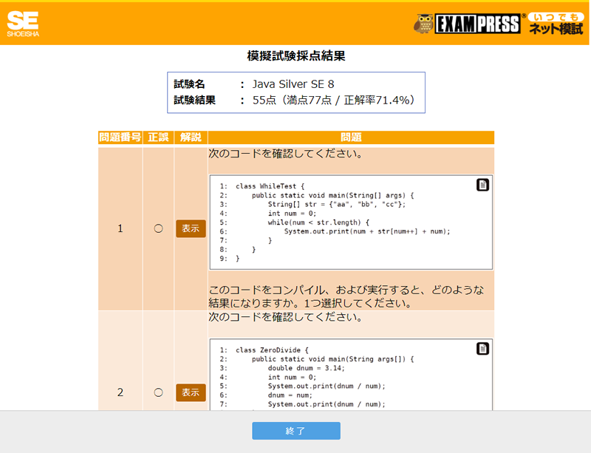Viewport: 591px width, 453px height.
Task: Click the SE Shoeisha logo
Action: point(23,24)
